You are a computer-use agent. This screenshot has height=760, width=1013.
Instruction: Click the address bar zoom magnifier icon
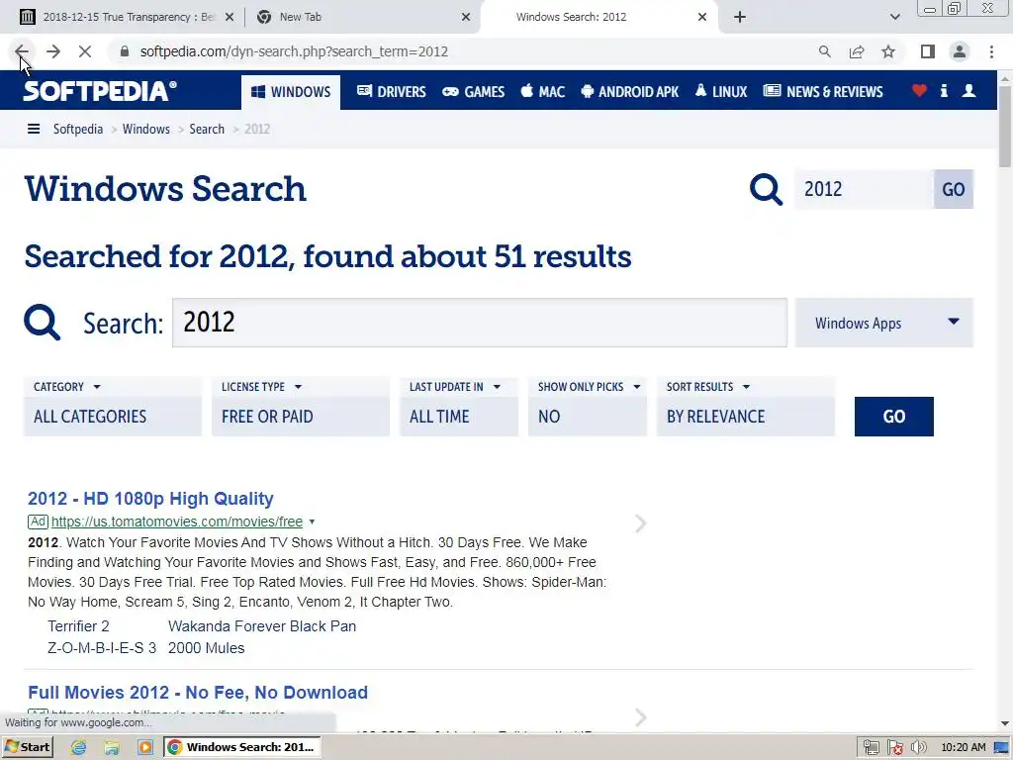pos(824,51)
